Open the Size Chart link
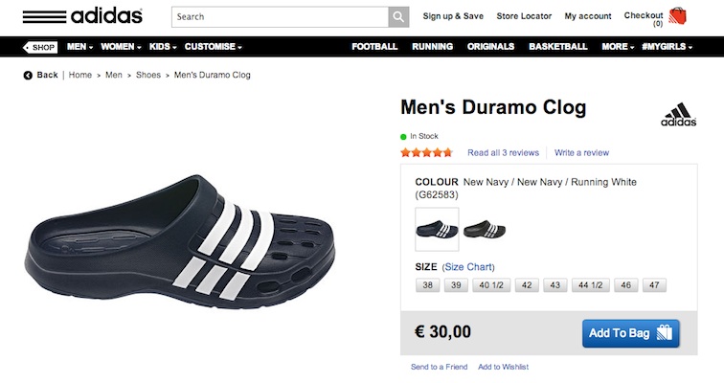This screenshot has width=724, height=383. point(468,267)
